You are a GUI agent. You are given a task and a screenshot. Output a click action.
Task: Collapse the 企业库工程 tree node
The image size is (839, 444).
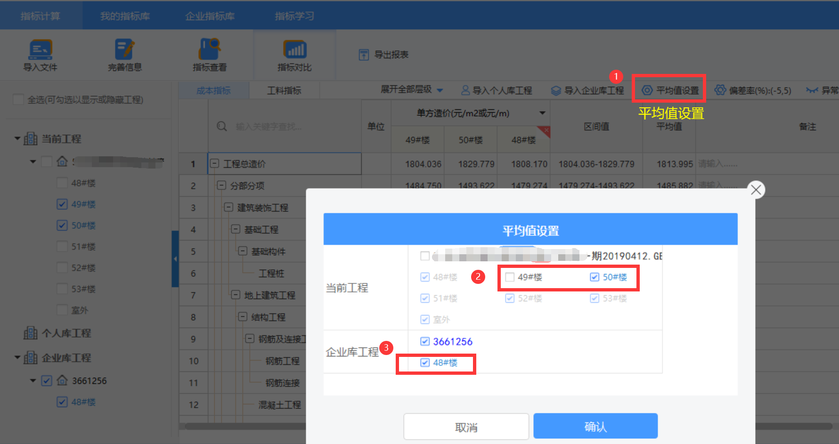pos(17,357)
